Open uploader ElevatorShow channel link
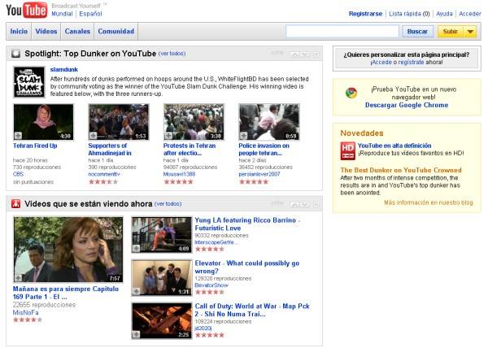This screenshot has width=488, height=348. tap(211, 285)
